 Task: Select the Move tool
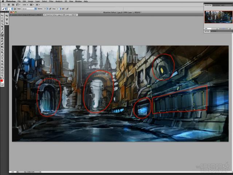pos(2,15)
